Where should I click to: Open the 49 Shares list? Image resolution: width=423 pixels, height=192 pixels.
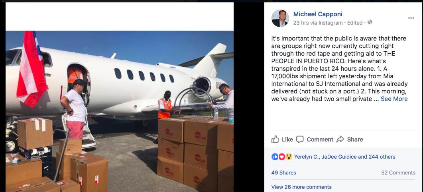[x=283, y=173]
